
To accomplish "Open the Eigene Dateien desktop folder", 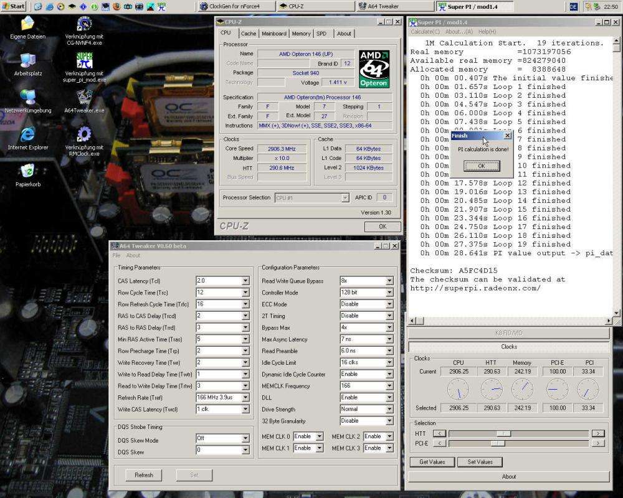I will [27, 25].
